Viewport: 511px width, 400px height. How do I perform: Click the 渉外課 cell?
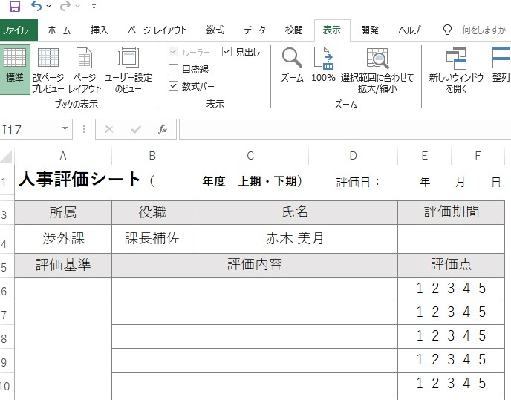pyautogui.click(x=63, y=239)
